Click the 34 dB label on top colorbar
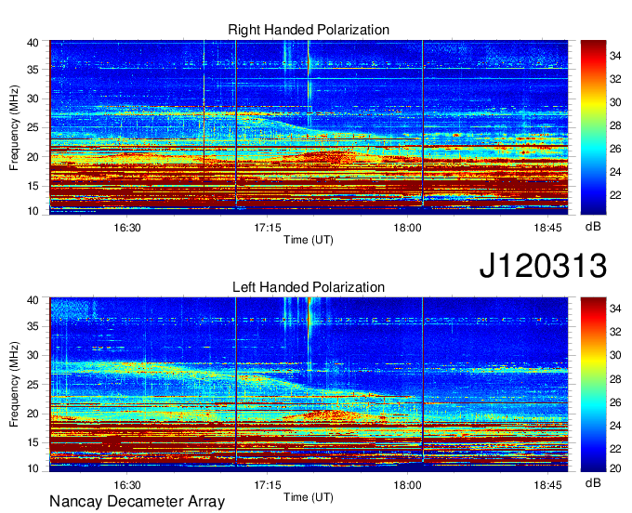Viewport: 632px width, 513px height. pos(615,56)
